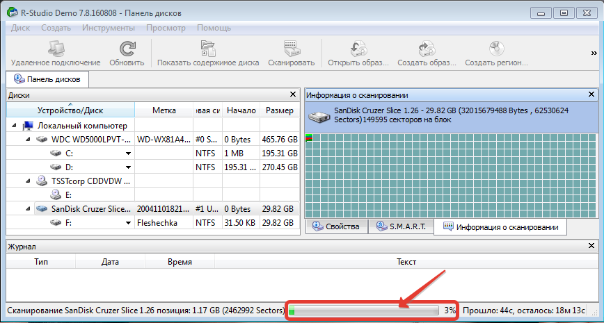This screenshot has height=323, width=604.
Task: Click the scan progress bar
Action: tap(364, 310)
